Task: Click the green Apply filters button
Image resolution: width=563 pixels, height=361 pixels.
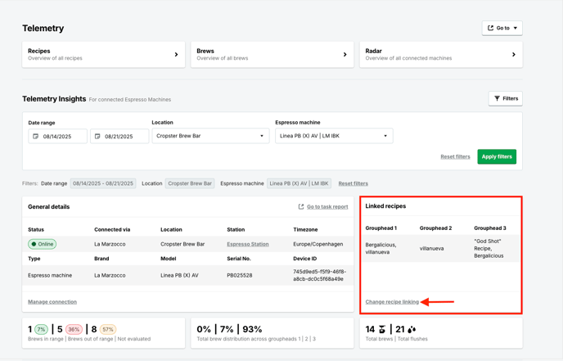Action: 497,156
